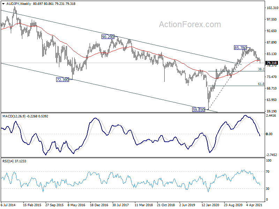This screenshot has width=279, height=209.
Task: Click the 59.190 price axis value
Action: tap(272, 111)
